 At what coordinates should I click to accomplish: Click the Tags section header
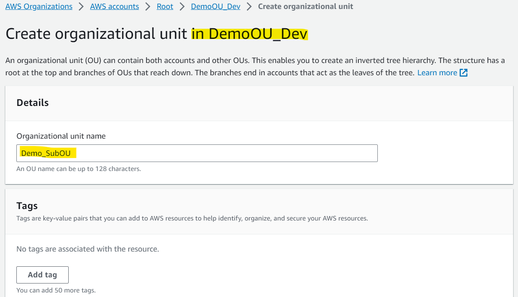(x=27, y=205)
